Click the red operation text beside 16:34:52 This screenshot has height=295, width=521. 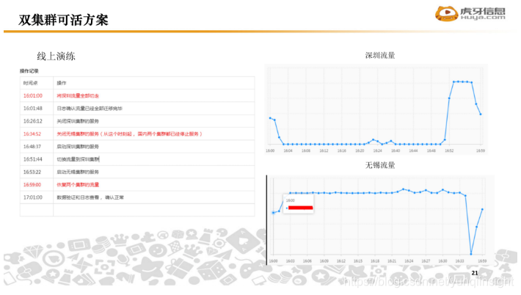point(129,134)
